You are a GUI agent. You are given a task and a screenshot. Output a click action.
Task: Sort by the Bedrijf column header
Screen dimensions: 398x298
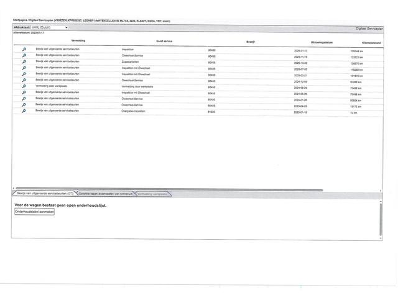(x=251, y=42)
